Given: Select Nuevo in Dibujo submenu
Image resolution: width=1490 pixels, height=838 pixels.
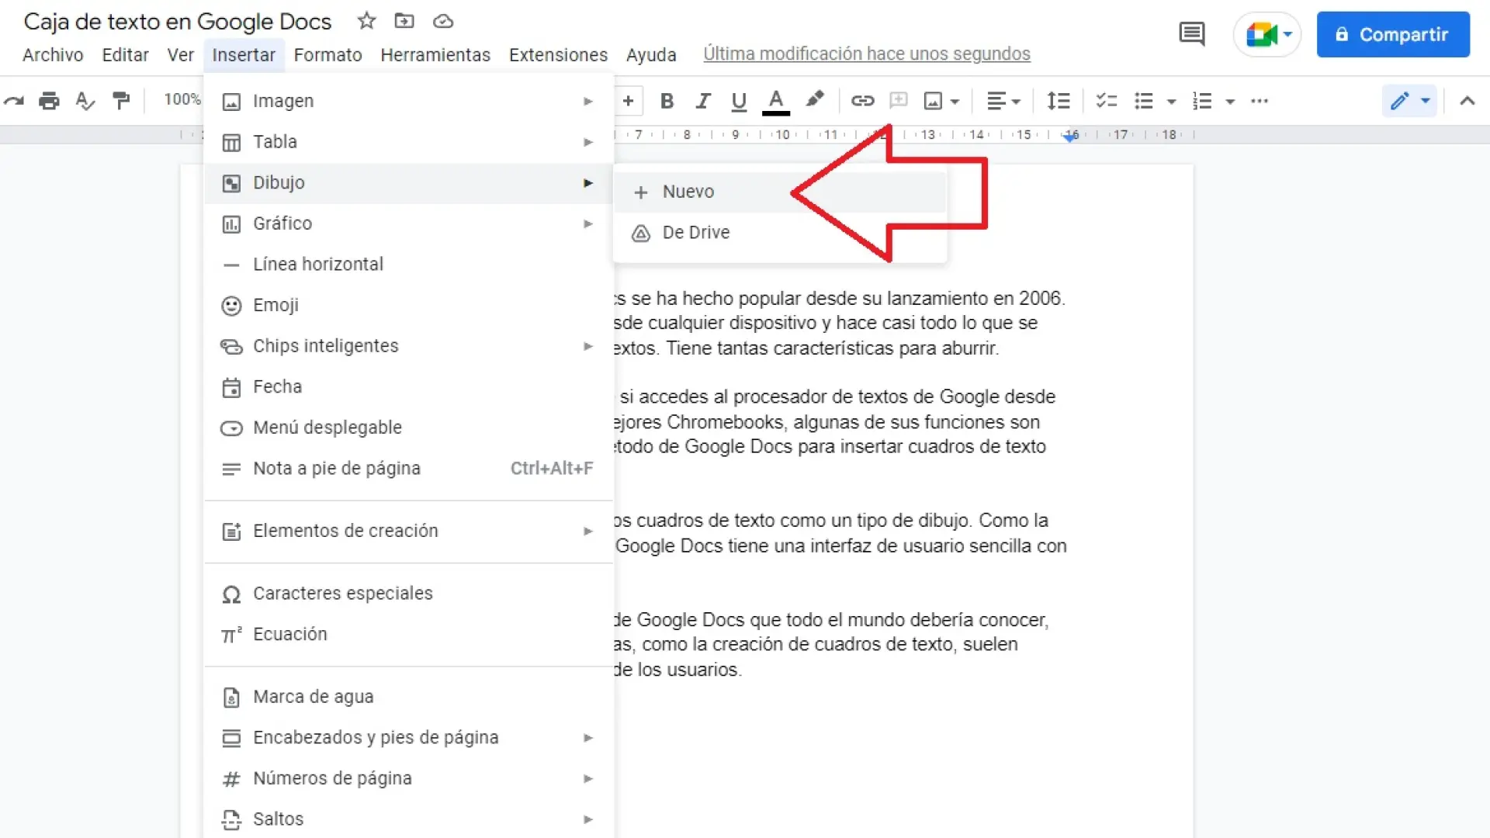Looking at the screenshot, I should [x=688, y=192].
